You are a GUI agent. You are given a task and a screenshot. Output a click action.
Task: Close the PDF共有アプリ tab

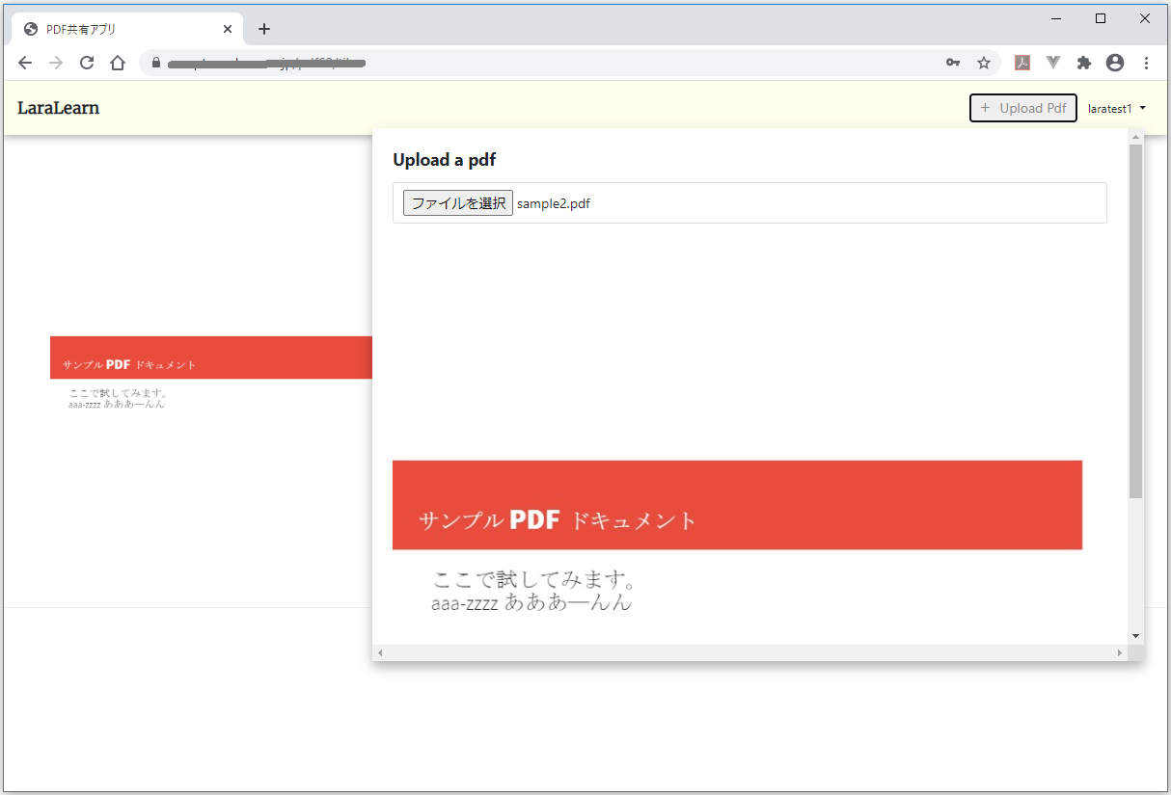228,29
